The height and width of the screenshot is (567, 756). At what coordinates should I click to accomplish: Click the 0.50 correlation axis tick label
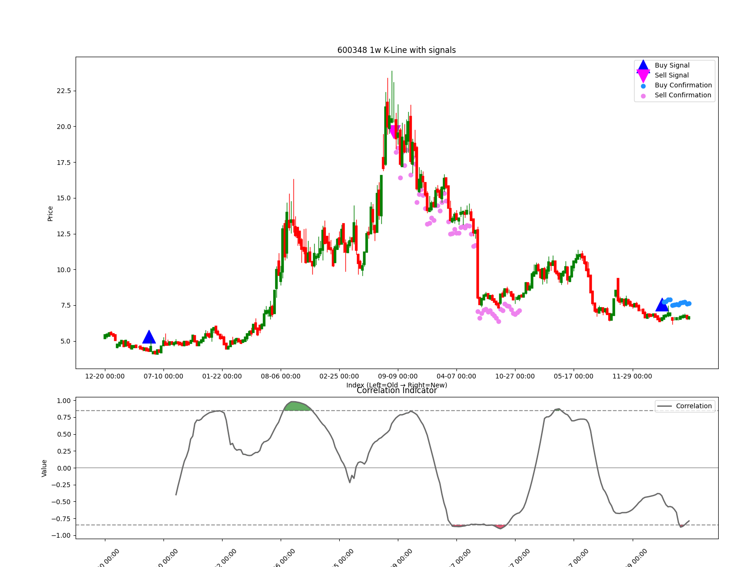[64, 434]
